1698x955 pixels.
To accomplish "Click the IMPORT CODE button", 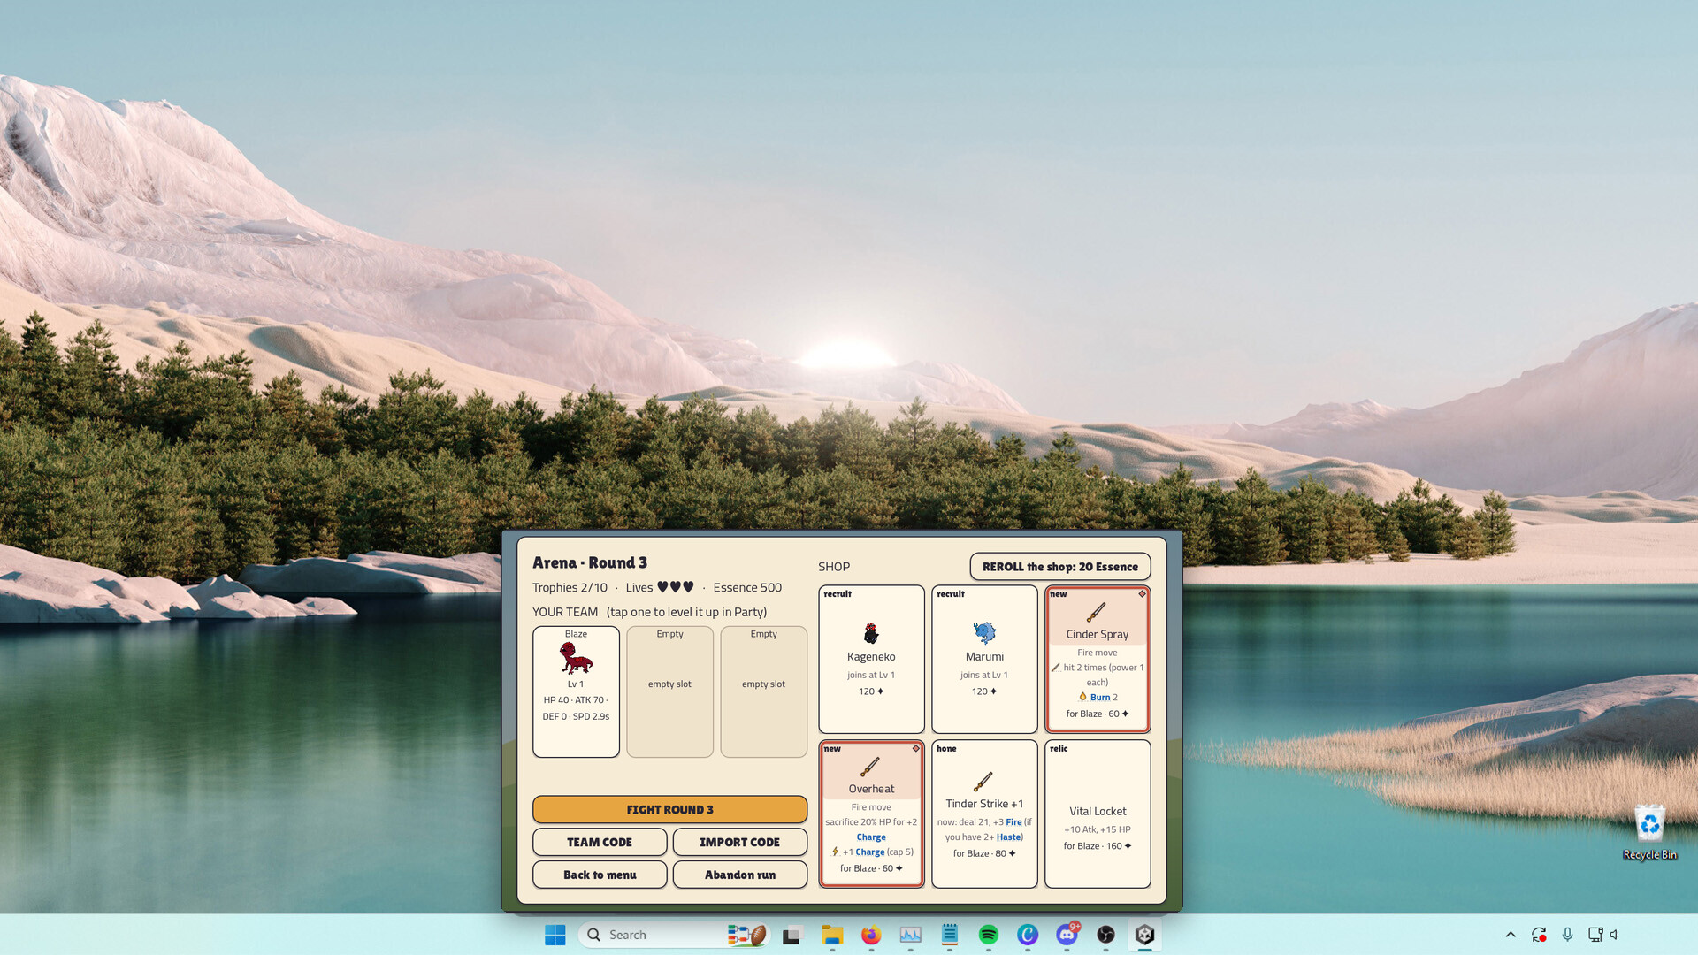I will pos(739,842).
